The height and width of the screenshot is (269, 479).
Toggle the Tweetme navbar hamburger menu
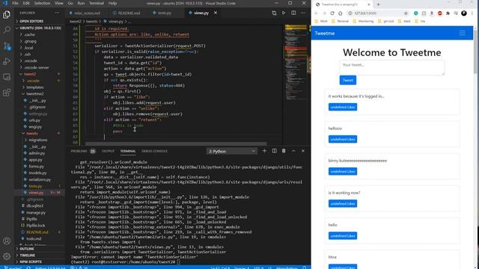(x=462, y=33)
